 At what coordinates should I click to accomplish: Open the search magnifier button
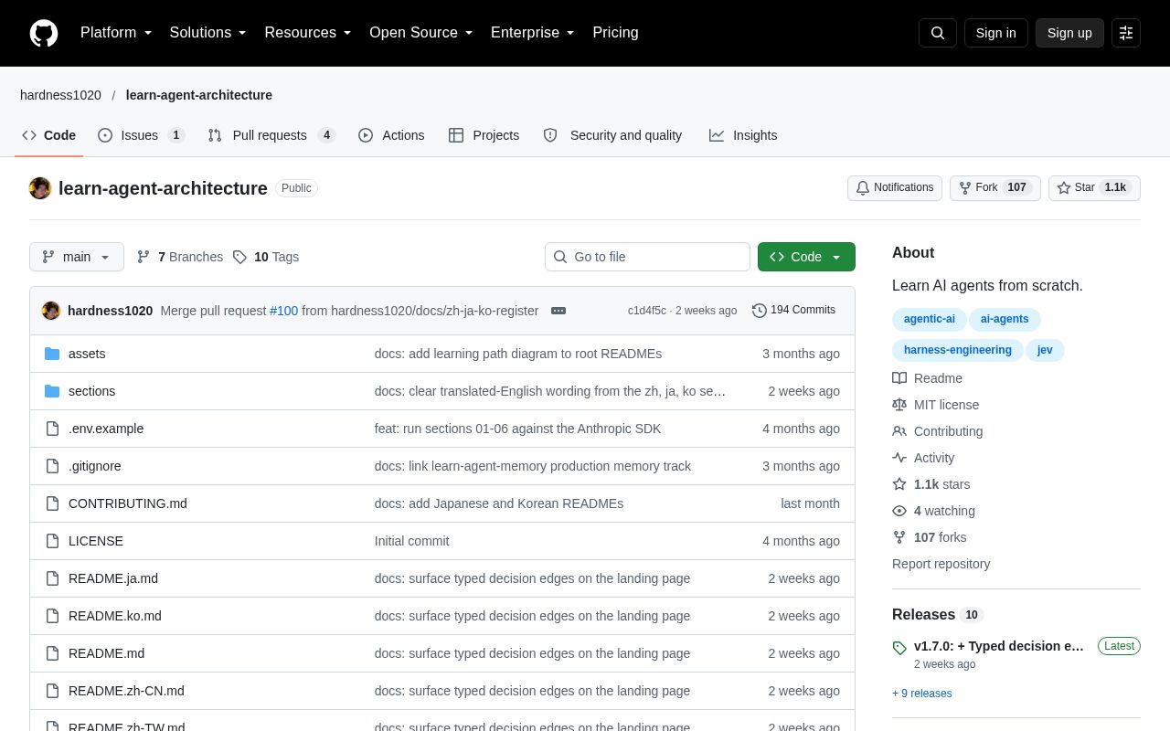(938, 33)
